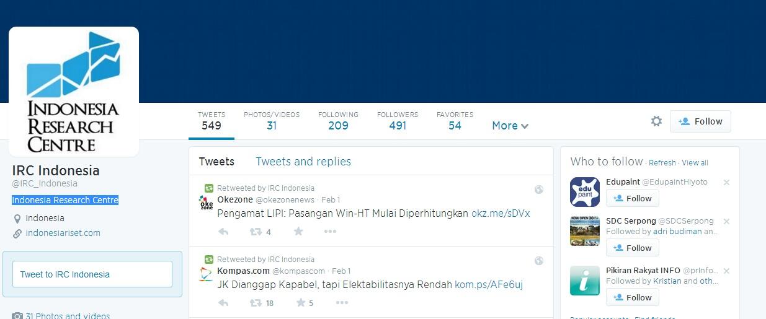Follow the IRC Indonesia account
Viewport: 766px width, 319px height.
(700, 121)
